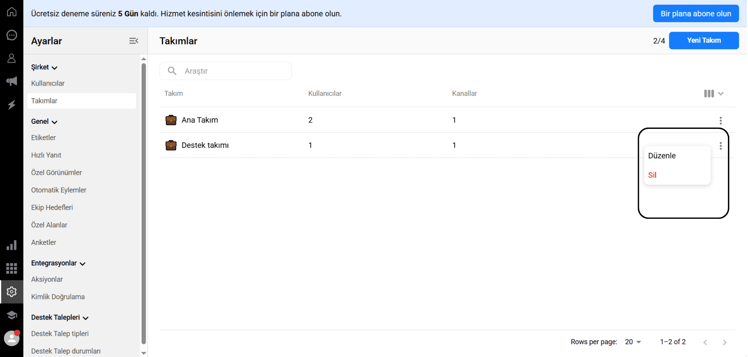Click Destek takımı team name
The width and height of the screenshot is (748, 357).
tap(205, 145)
